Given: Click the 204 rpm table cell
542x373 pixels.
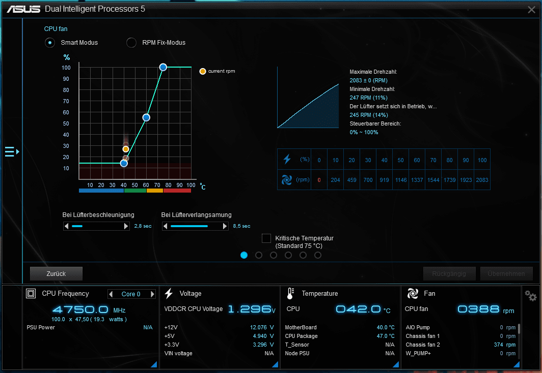Looking at the screenshot, I should point(335,179).
